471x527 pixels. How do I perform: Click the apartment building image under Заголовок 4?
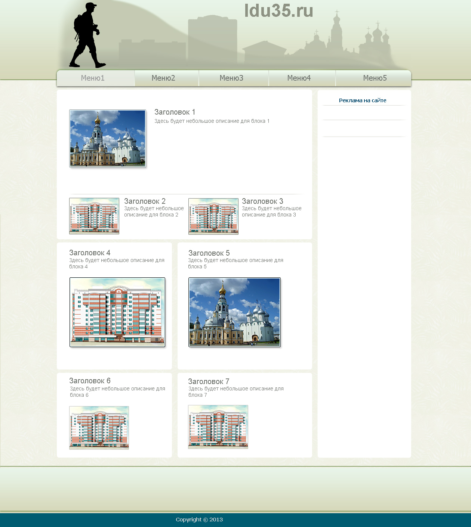click(117, 312)
